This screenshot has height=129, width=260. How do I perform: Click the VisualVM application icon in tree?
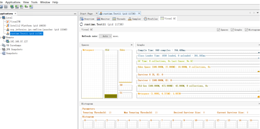8,22
